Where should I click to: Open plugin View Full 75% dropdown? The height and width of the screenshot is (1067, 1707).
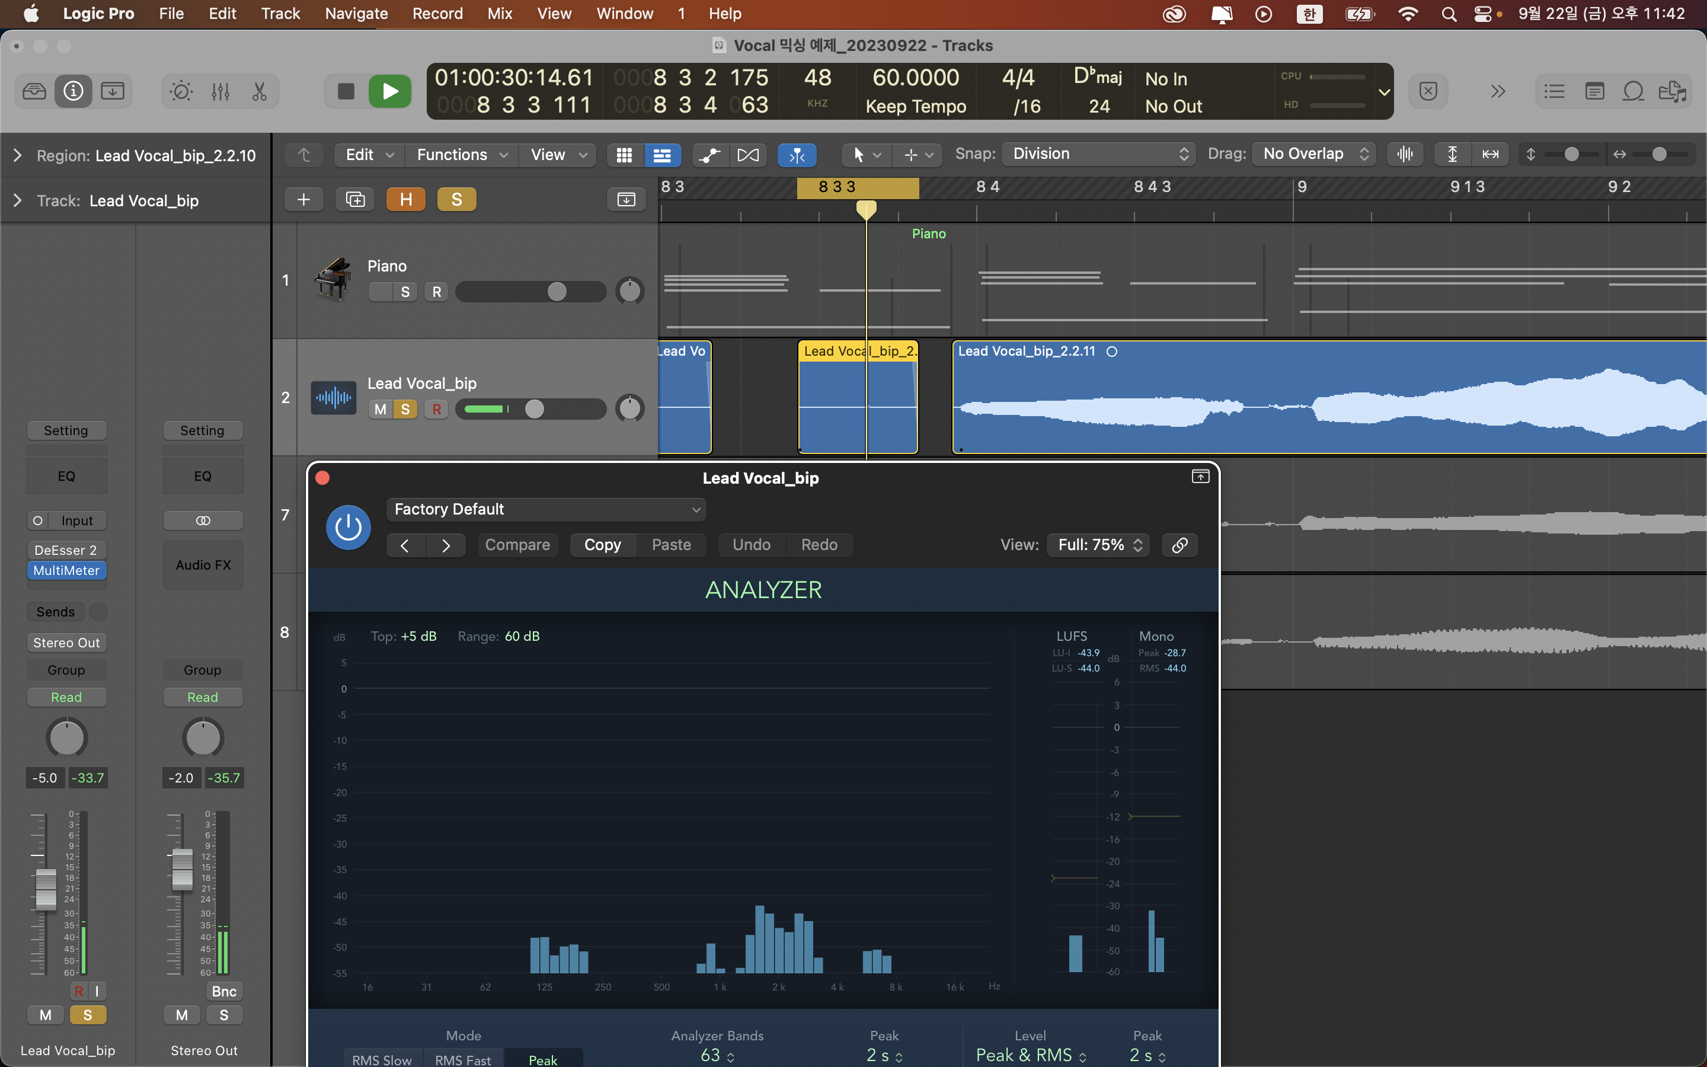pos(1098,545)
